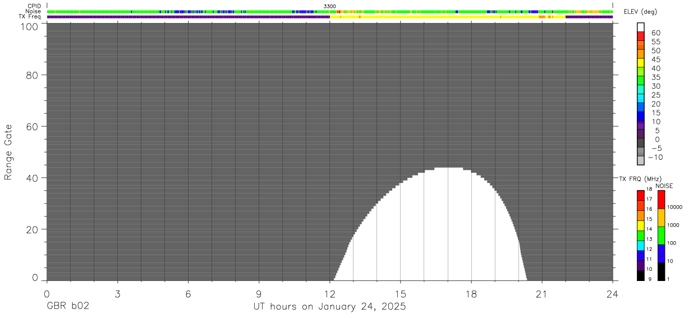
Task: Click the NOISE legend value '10000'
Action: 674,207
